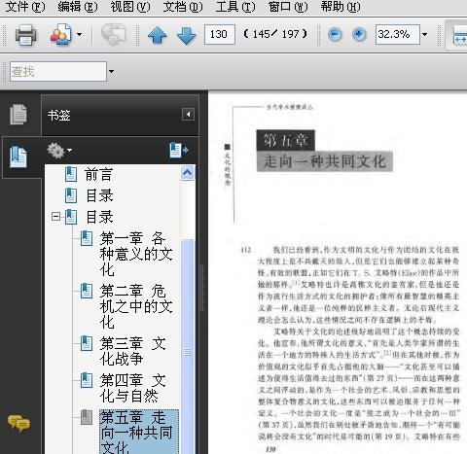The height and width of the screenshot is (454, 467).
Task: Collapse the 书签 panel with arrow button
Action: [188, 115]
